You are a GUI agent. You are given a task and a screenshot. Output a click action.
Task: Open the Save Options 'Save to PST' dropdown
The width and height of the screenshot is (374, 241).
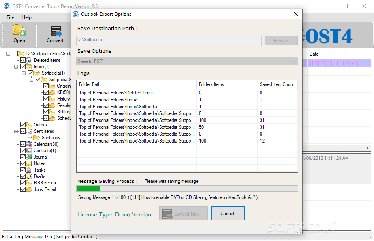(x=187, y=61)
